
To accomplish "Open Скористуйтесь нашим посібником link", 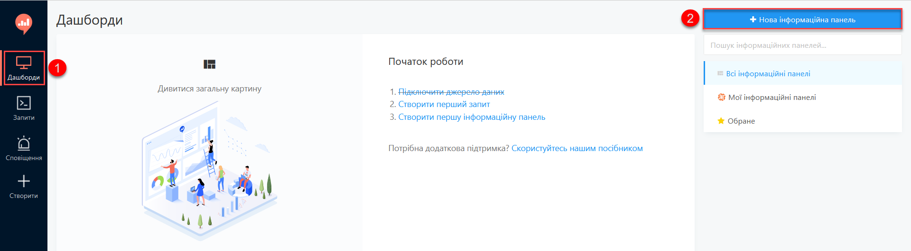I will pos(577,148).
